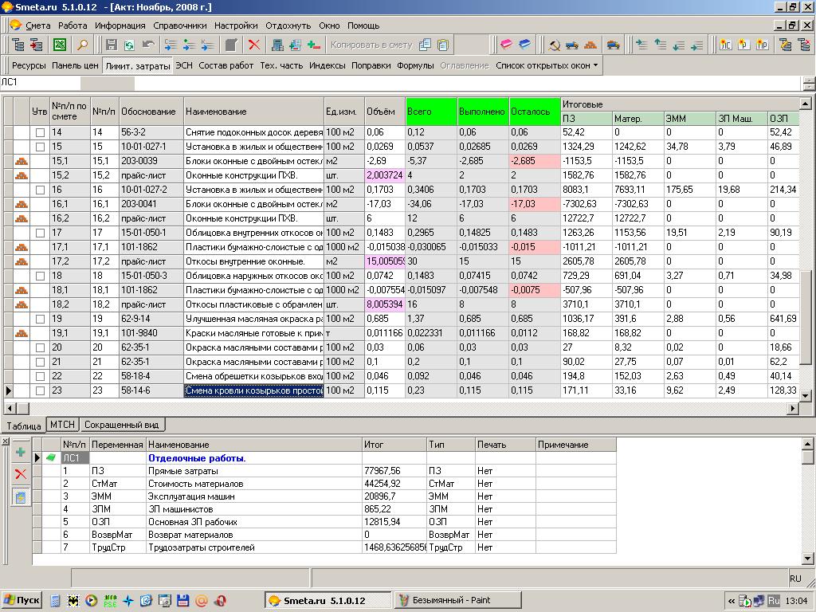This screenshot has width=816, height=612.
Task: Toggle the checkbox in row 19
Action: (40, 319)
